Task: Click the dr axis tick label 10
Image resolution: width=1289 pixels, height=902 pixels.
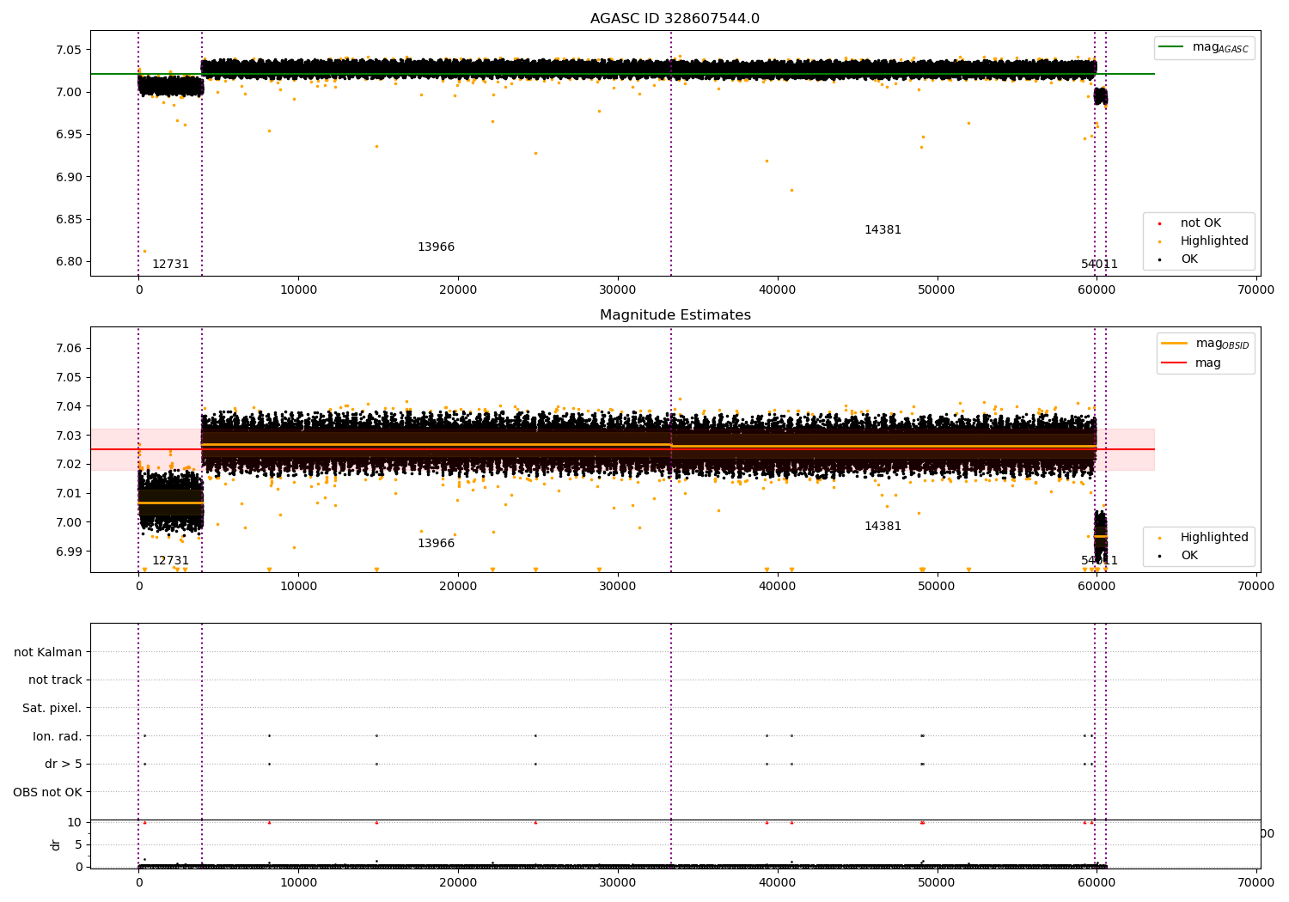Action: pyautogui.click(x=75, y=823)
